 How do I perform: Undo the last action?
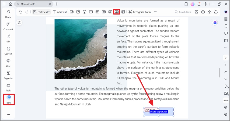click(x=21, y=12)
